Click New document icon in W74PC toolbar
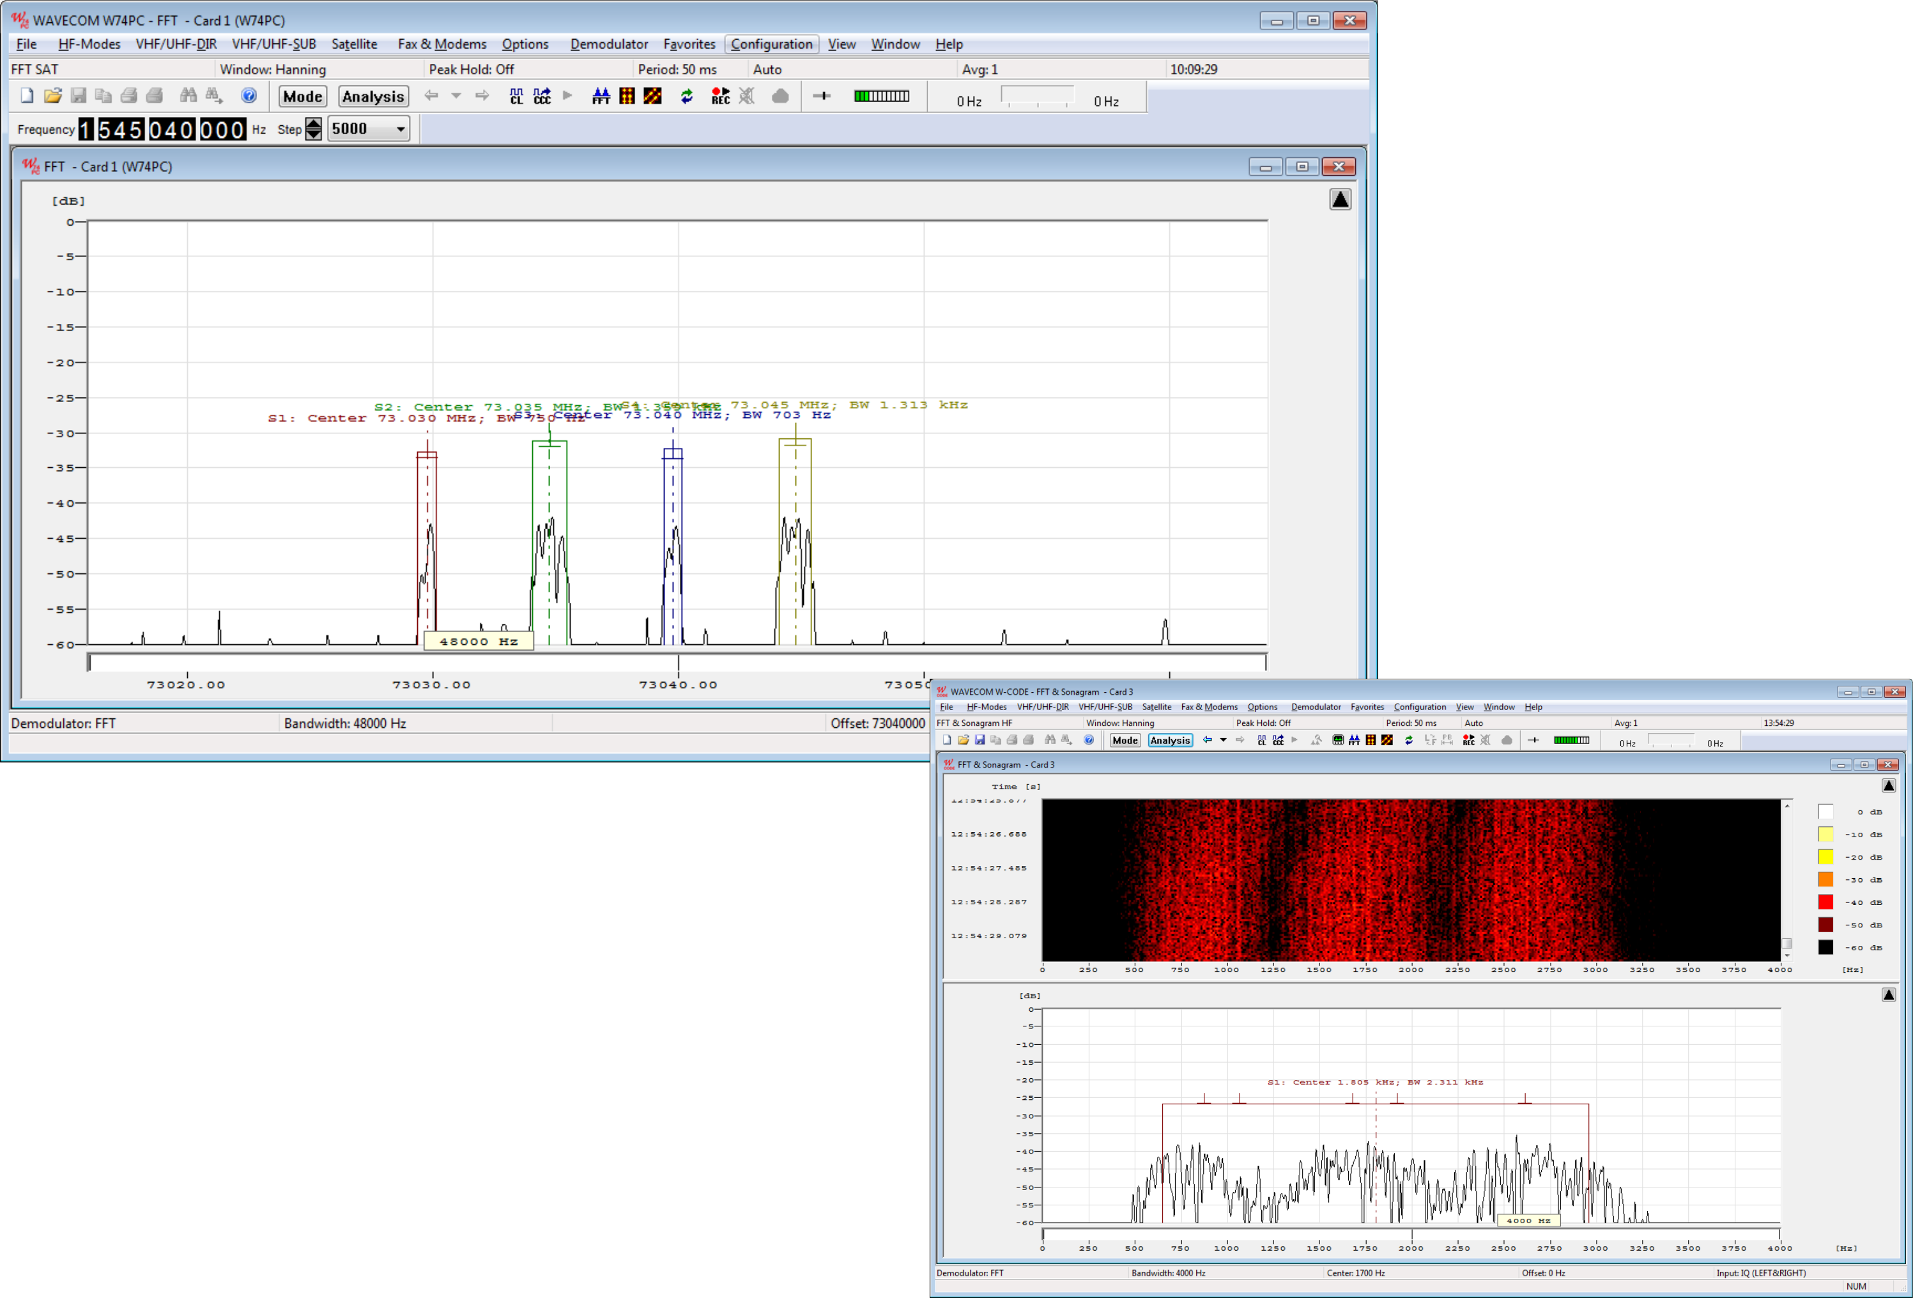Image resolution: width=1913 pixels, height=1298 pixels. 27,95
